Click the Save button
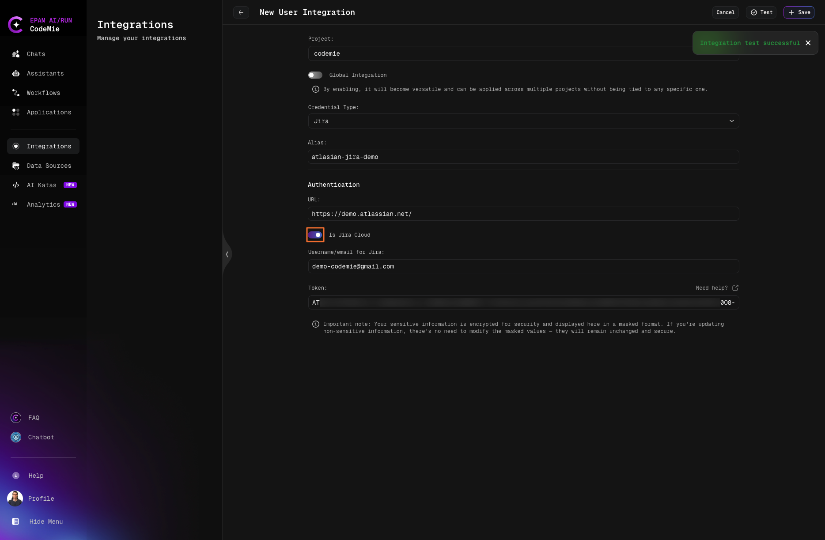The width and height of the screenshot is (825, 540). (x=799, y=12)
